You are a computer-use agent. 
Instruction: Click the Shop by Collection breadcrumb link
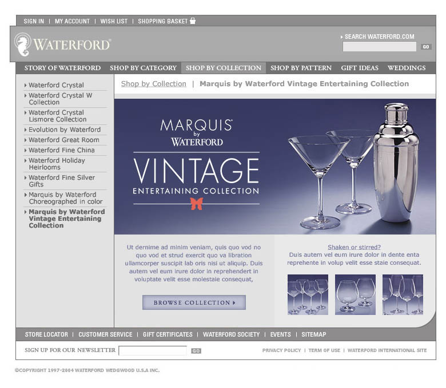(x=154, y=84)
